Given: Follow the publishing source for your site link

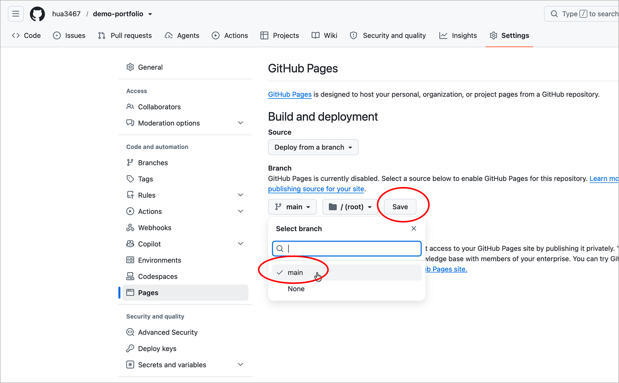Looking at the screenshot, I should [x=316, y=189].
